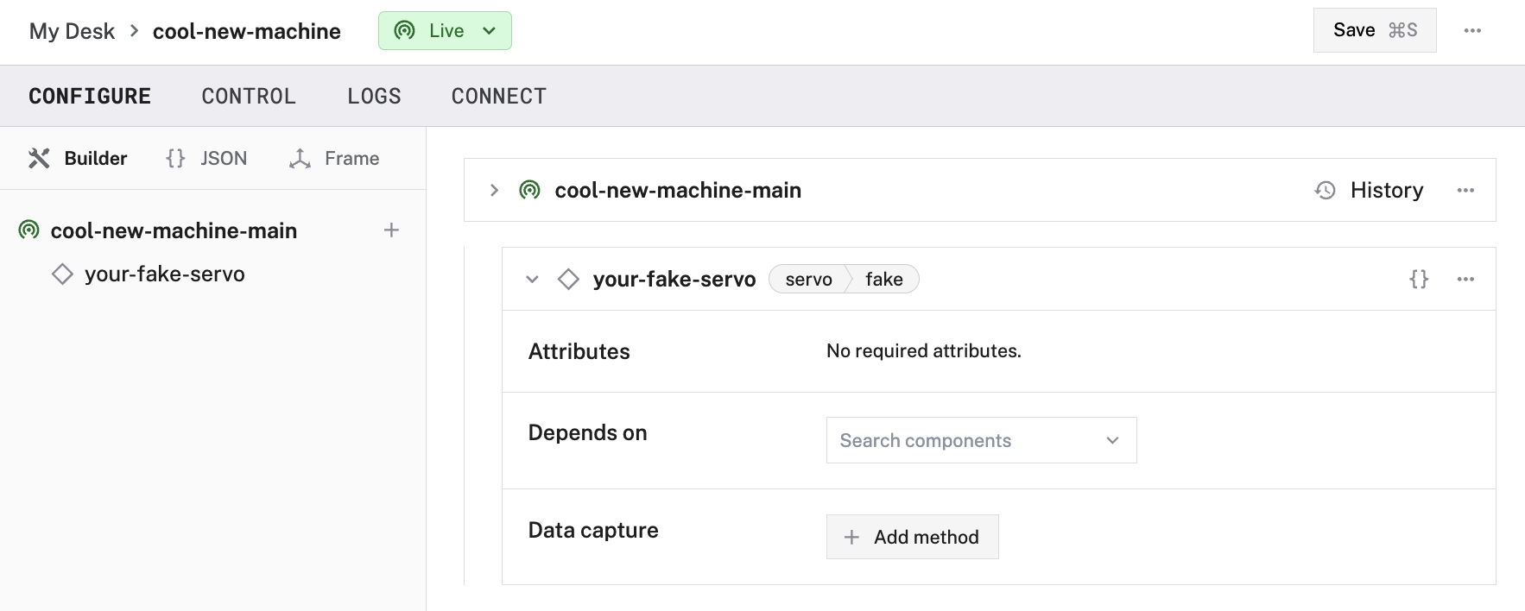Open the Search components dropdown
This screenshot has width=1525, height=611.
981,440
